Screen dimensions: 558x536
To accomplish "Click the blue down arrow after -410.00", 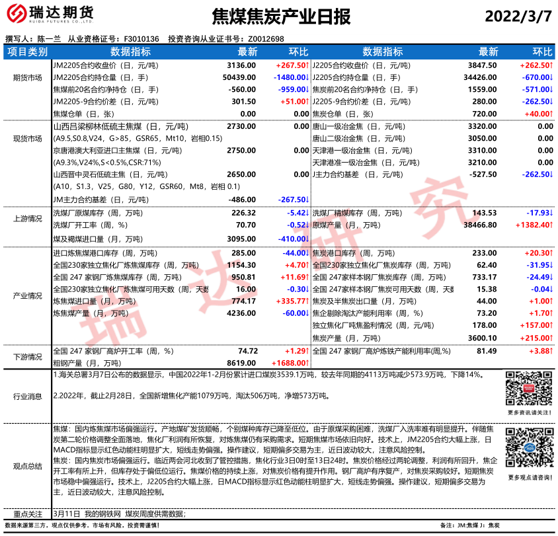I will pos(307,239).
